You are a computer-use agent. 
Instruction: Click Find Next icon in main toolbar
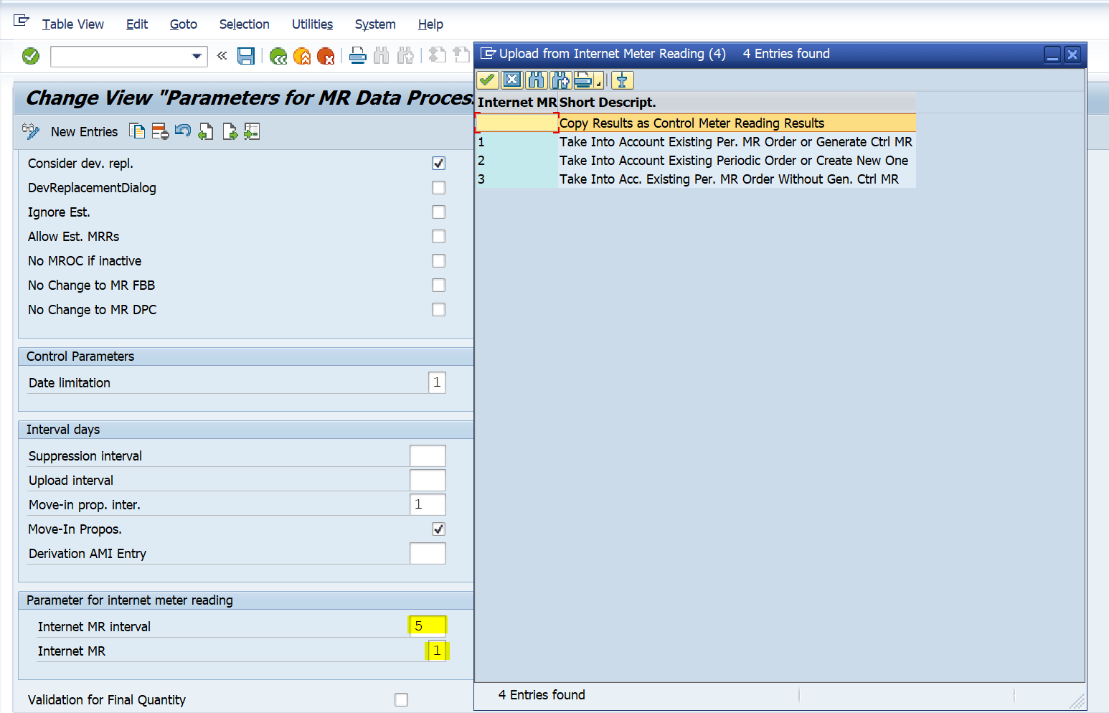[405, 55]
